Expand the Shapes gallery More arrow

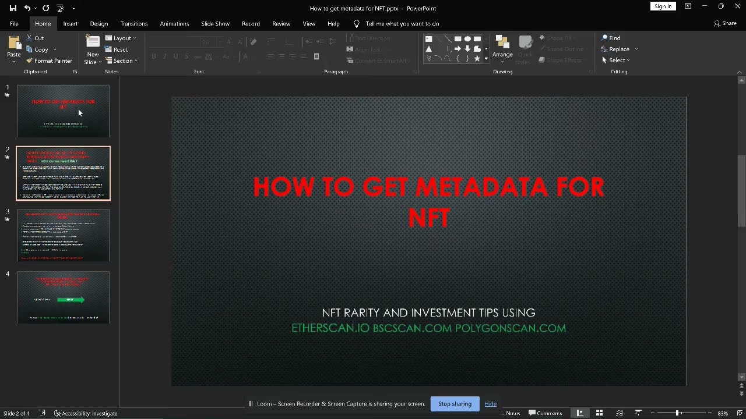pyautogui.click(x=486, y=59)
